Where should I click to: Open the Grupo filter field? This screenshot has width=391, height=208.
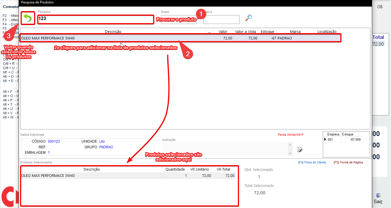click(179, 19)
